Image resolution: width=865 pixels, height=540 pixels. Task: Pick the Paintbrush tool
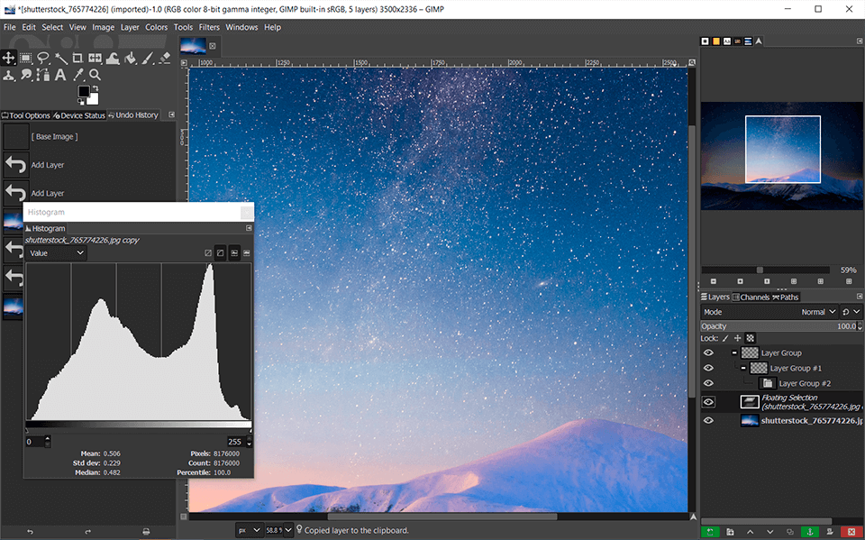pos(148,58)
